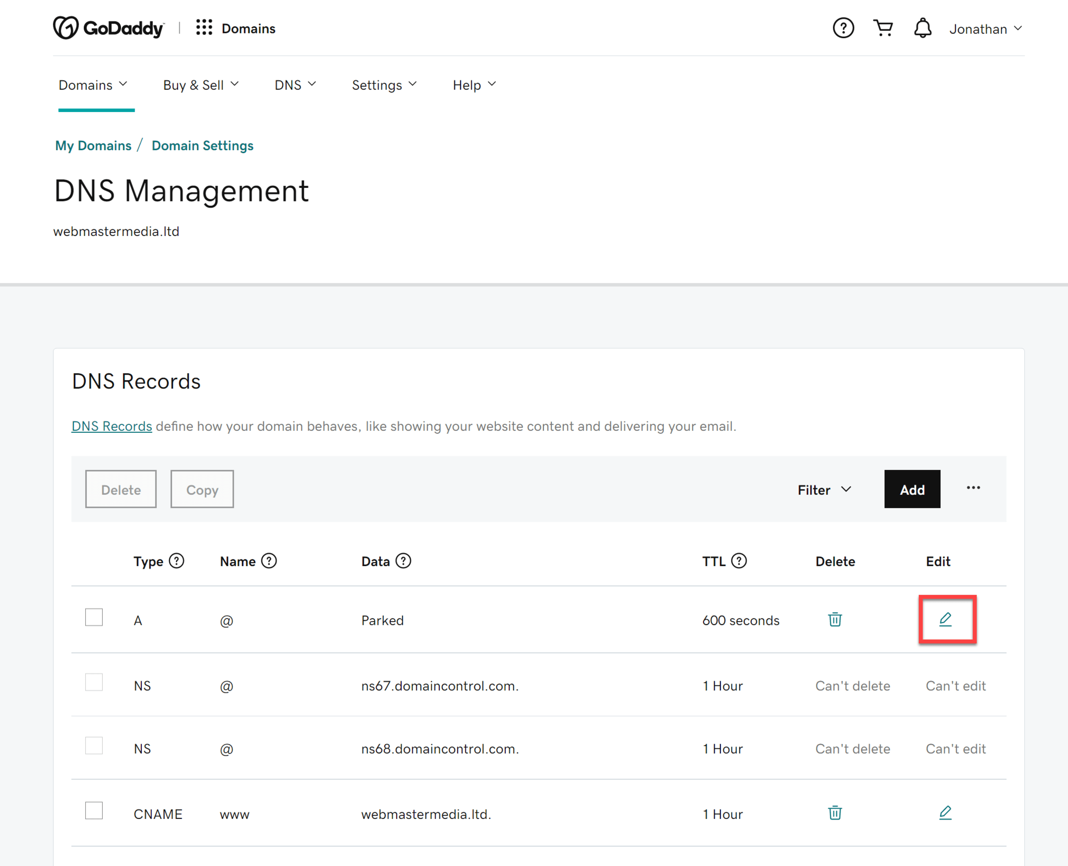Expand the Help navigation menu
Screen dimensions: 1068x866
474,85
